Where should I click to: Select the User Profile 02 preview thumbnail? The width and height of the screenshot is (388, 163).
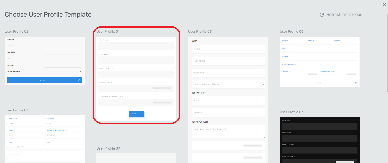[x=45, y=61]
